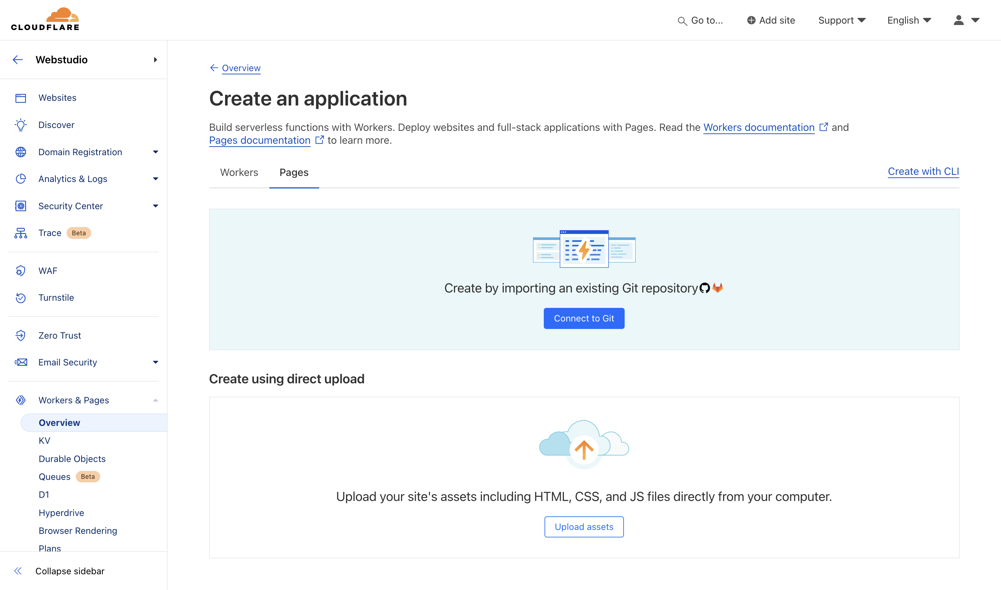This screenshot has height=590, width=1001.
Task: Click the Cloudflare logo
Action: point(45,19)
